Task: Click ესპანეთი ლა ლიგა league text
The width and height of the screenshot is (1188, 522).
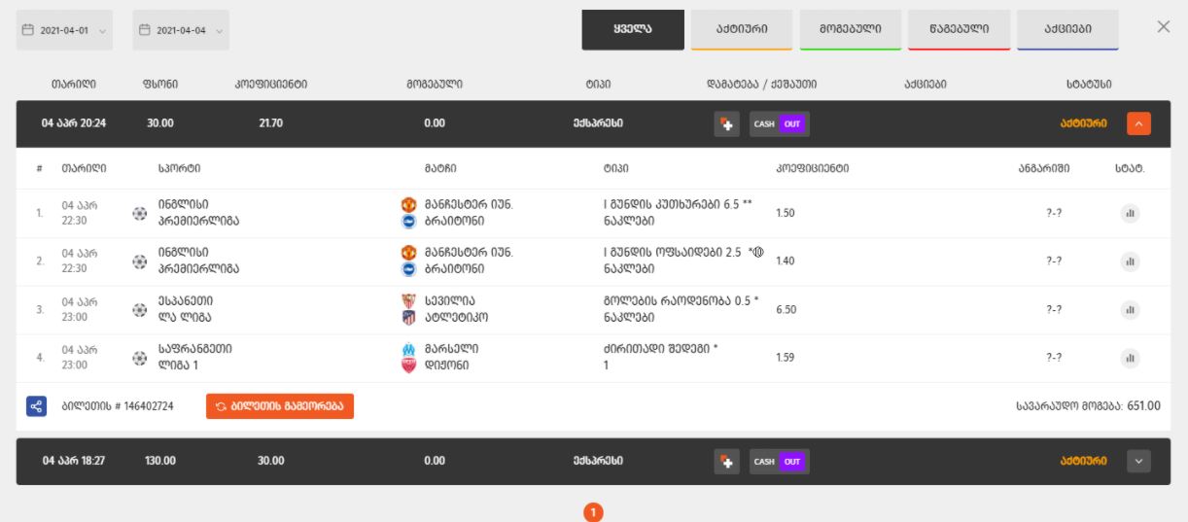Action: [185, 309]
